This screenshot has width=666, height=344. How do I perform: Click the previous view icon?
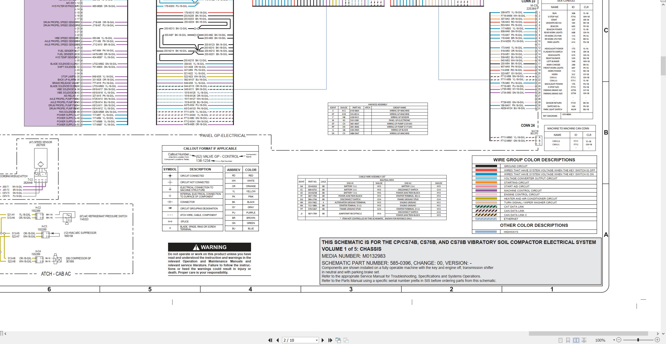click(338, 340)
